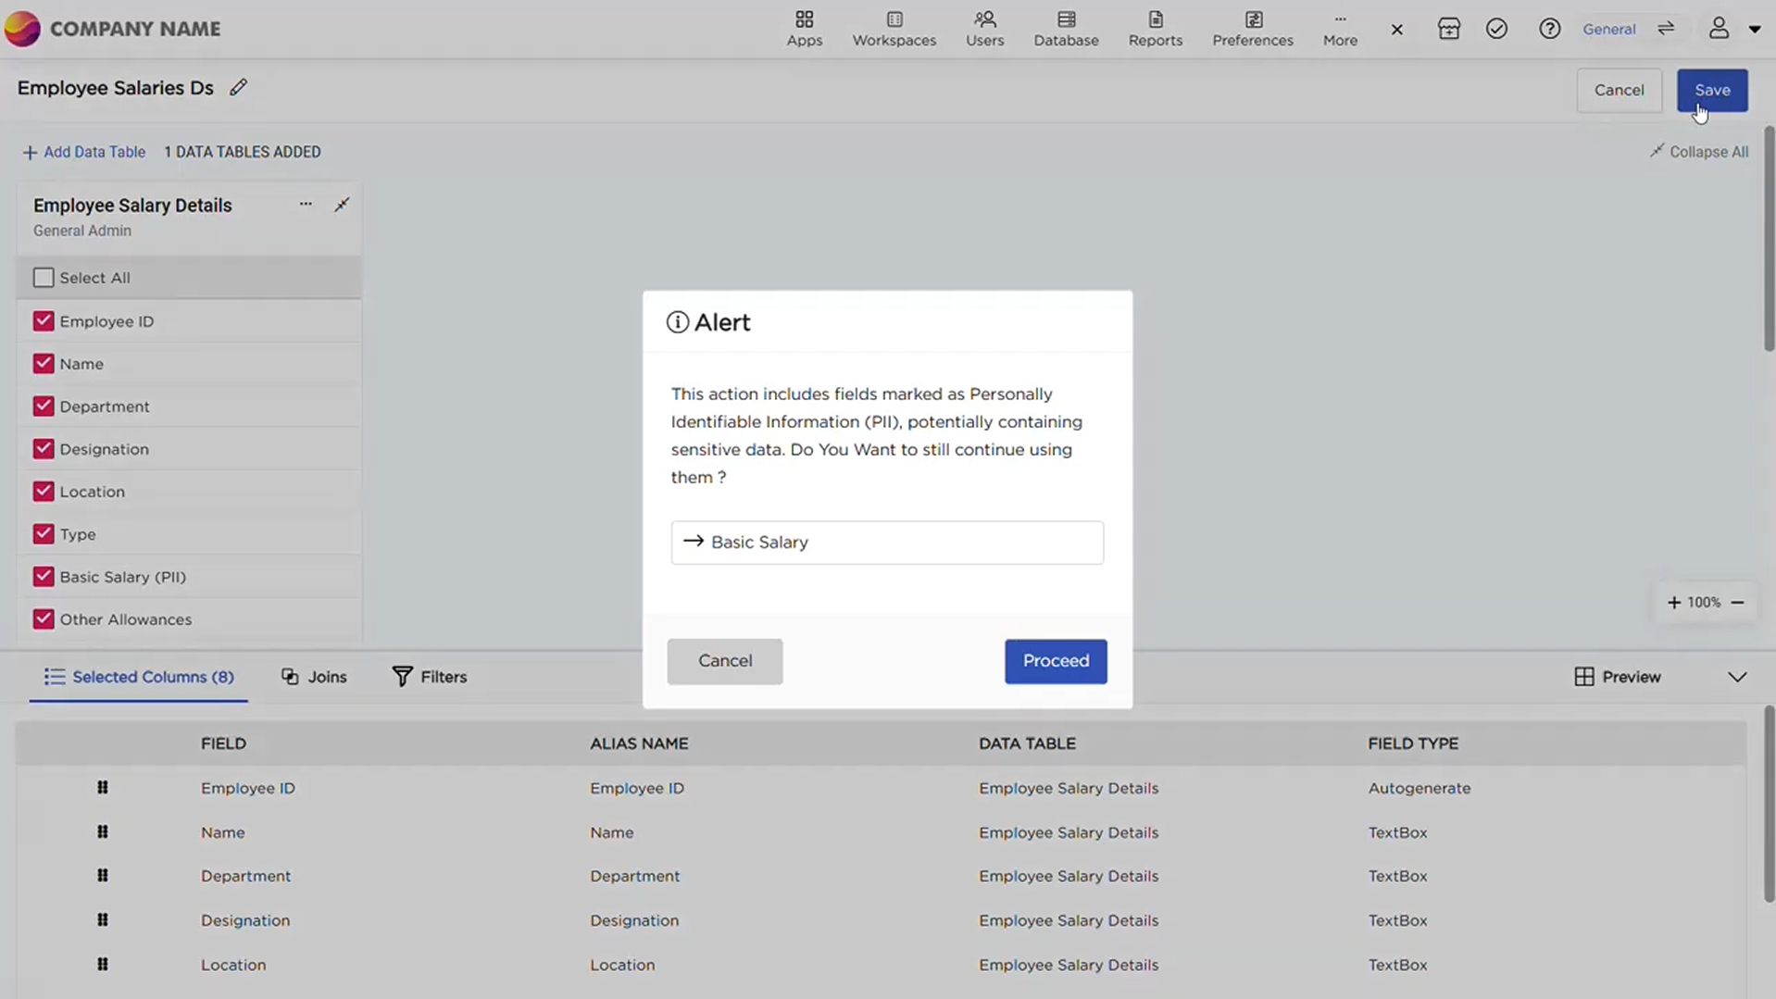The height and width of the screenshot is (999, 1776).
Task: Click the alert info icon
Action: 677,322
